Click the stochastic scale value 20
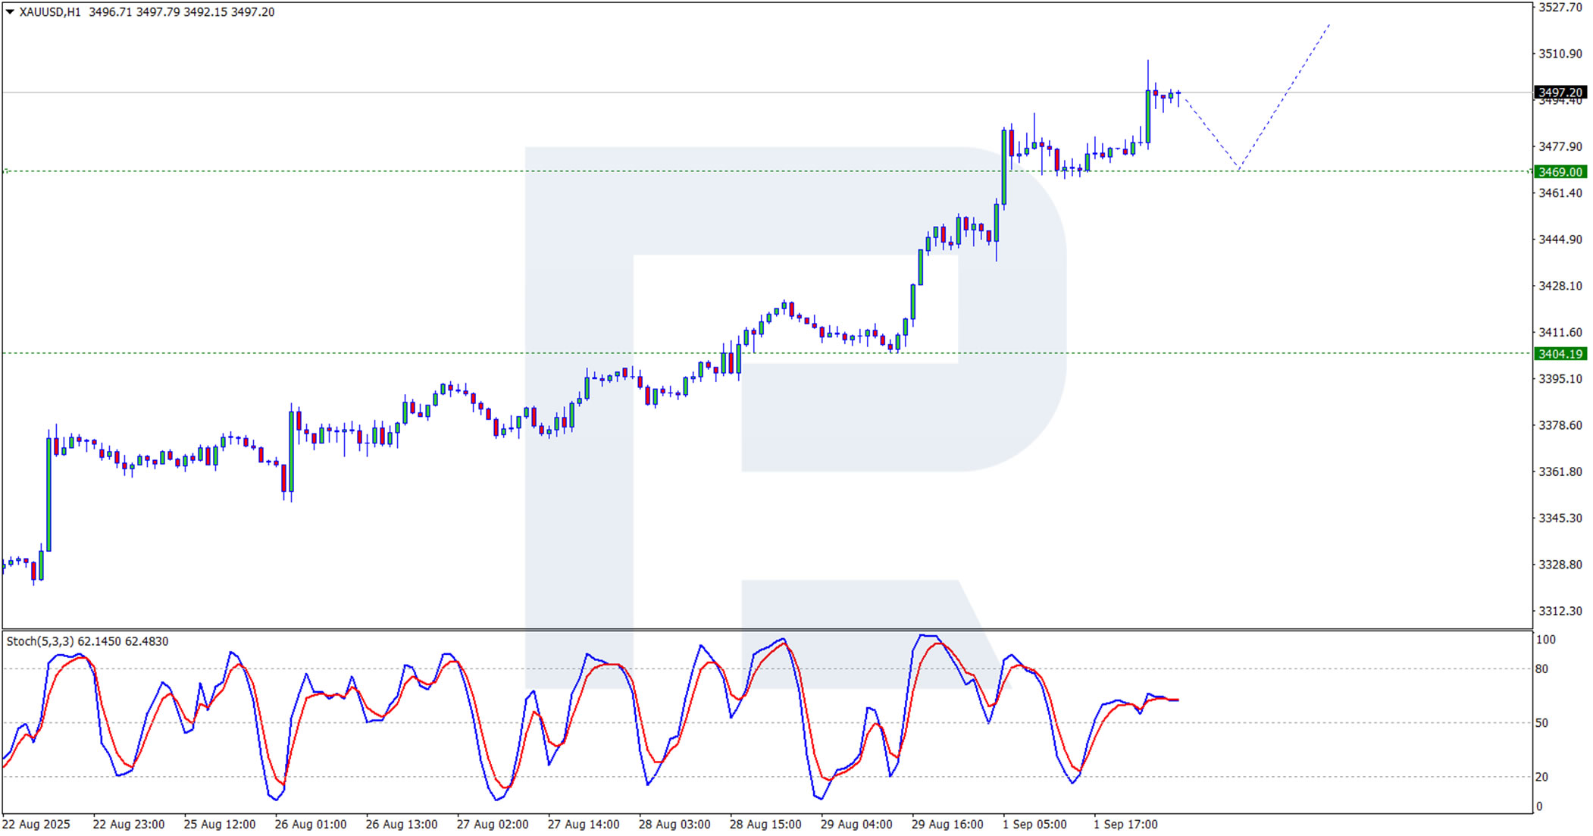This screenshot has height=836, width=1593. click(1541, 777)
